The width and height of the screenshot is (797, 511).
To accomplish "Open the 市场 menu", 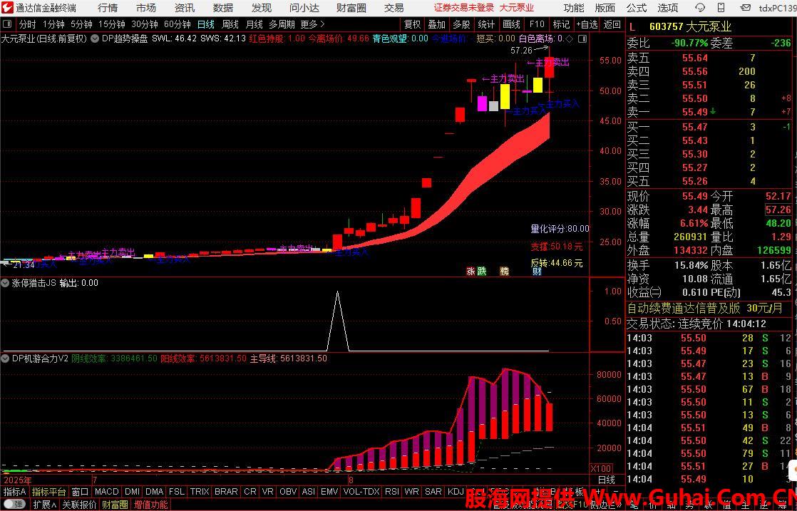I will (x=146, y=8).
